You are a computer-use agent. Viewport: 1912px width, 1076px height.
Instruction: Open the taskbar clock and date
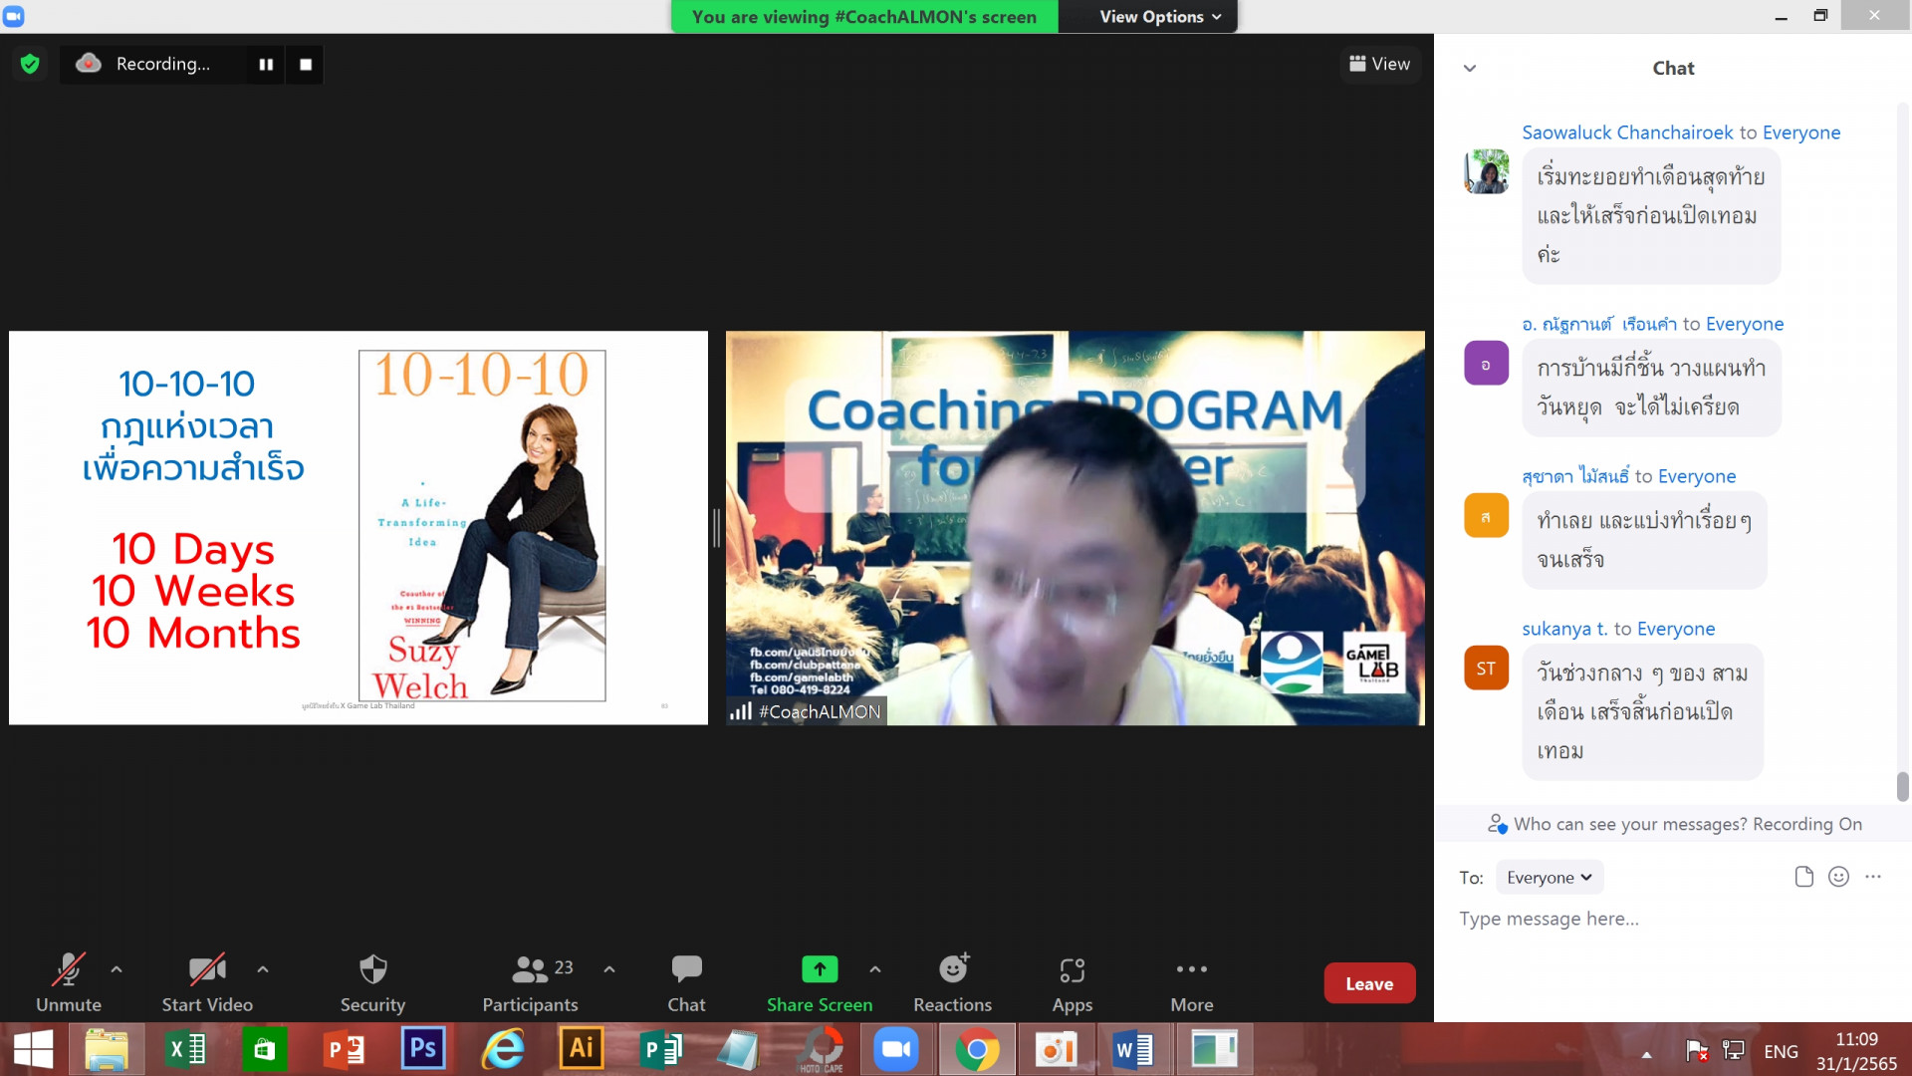click(x=1856, y=1051)
